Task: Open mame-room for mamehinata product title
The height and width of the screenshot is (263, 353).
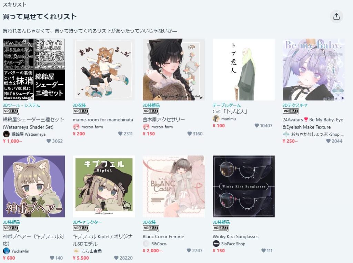Action: pyautogui.click(x=103, y=119)
